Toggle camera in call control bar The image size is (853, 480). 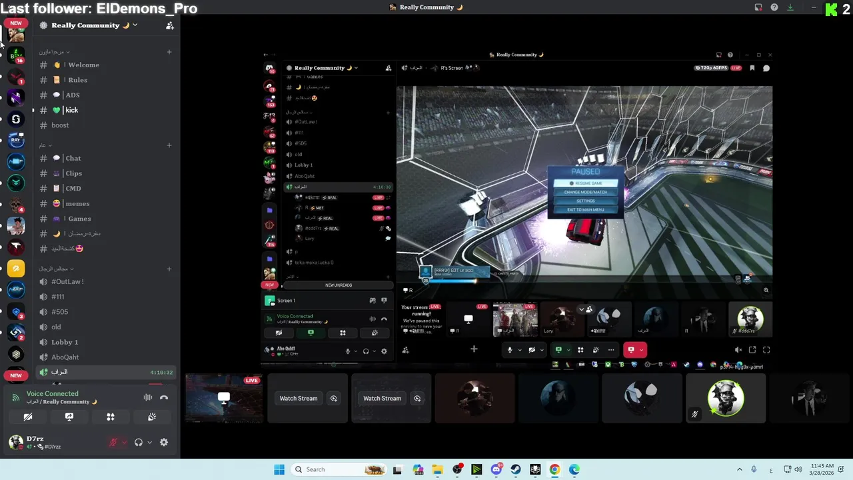532,349
